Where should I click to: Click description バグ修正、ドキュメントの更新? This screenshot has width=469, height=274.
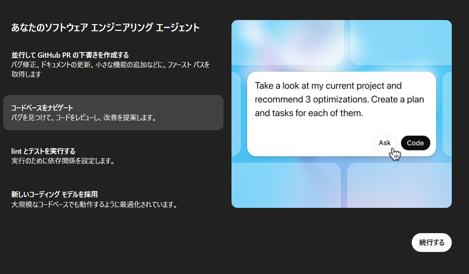111,69
